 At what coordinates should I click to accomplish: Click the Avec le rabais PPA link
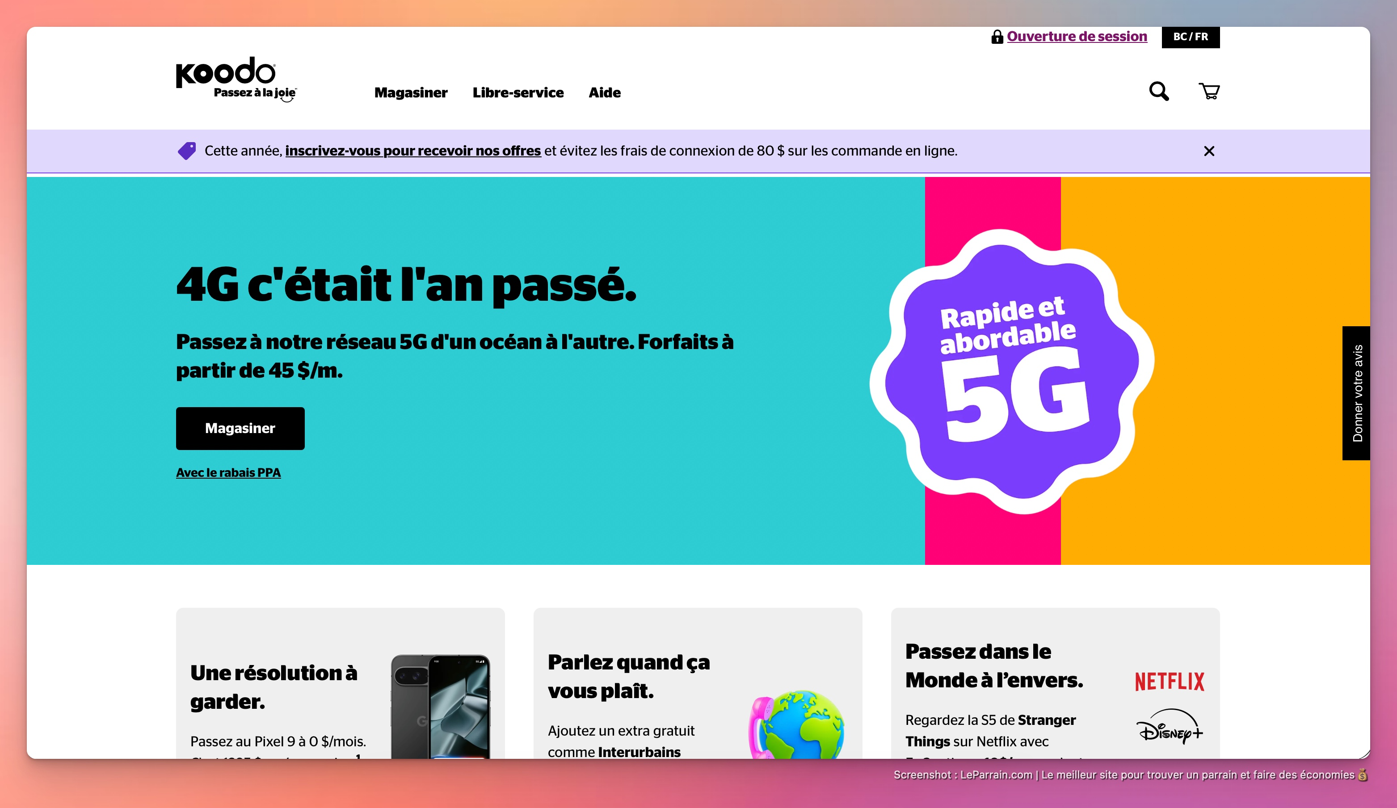pyautogui.click(x=228, y=473)
